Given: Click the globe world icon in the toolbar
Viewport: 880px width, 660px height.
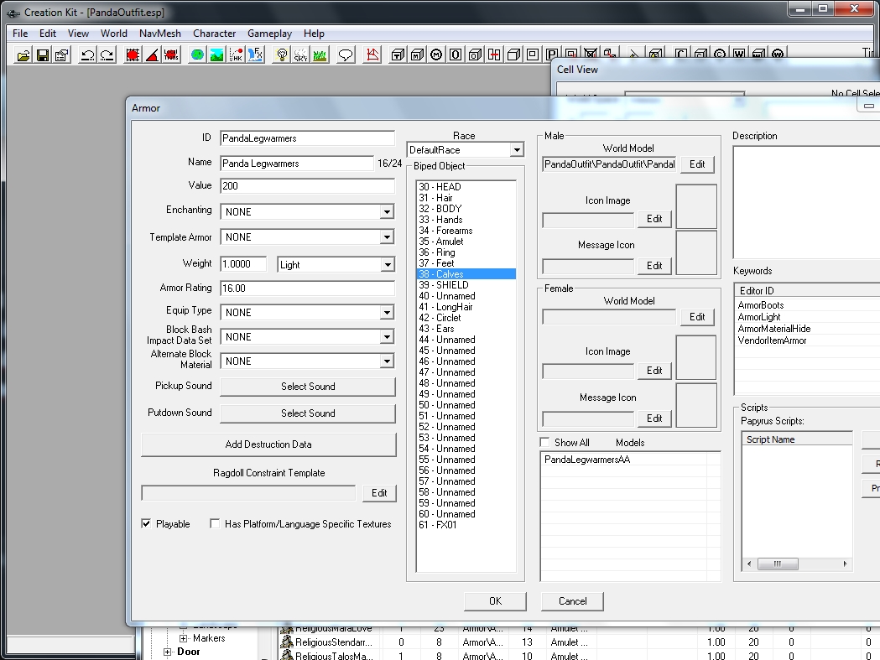Looking at the screenshot, I should (197, 55).
